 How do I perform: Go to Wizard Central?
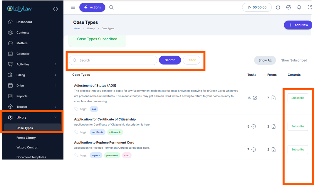(x=27, y=148)
